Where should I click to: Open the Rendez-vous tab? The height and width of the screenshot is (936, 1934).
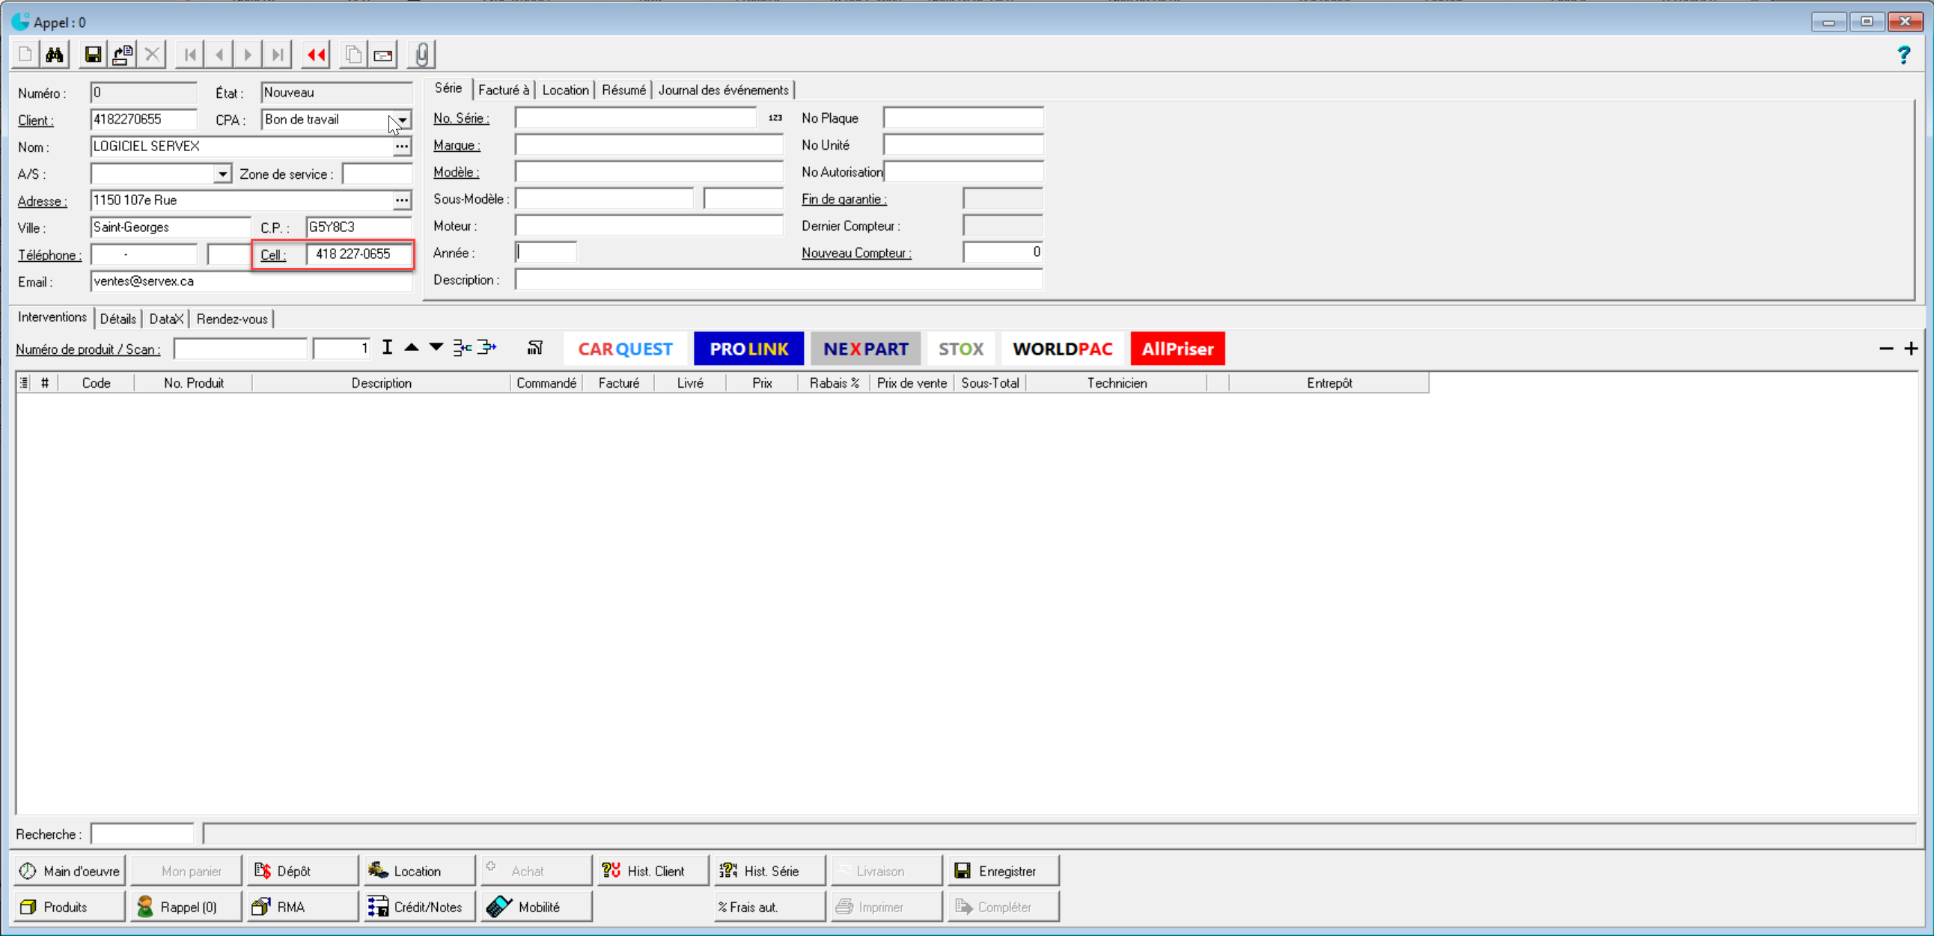[x=231, y=319]
